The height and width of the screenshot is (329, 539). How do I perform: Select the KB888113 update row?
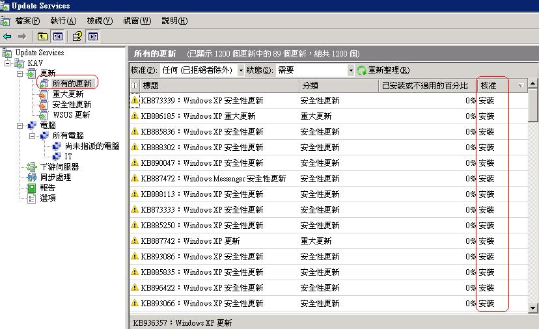coord(329,194)
